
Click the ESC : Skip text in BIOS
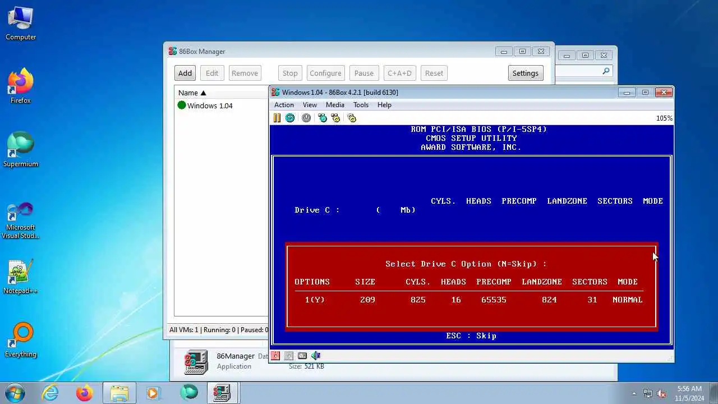(x=471, y=336)
